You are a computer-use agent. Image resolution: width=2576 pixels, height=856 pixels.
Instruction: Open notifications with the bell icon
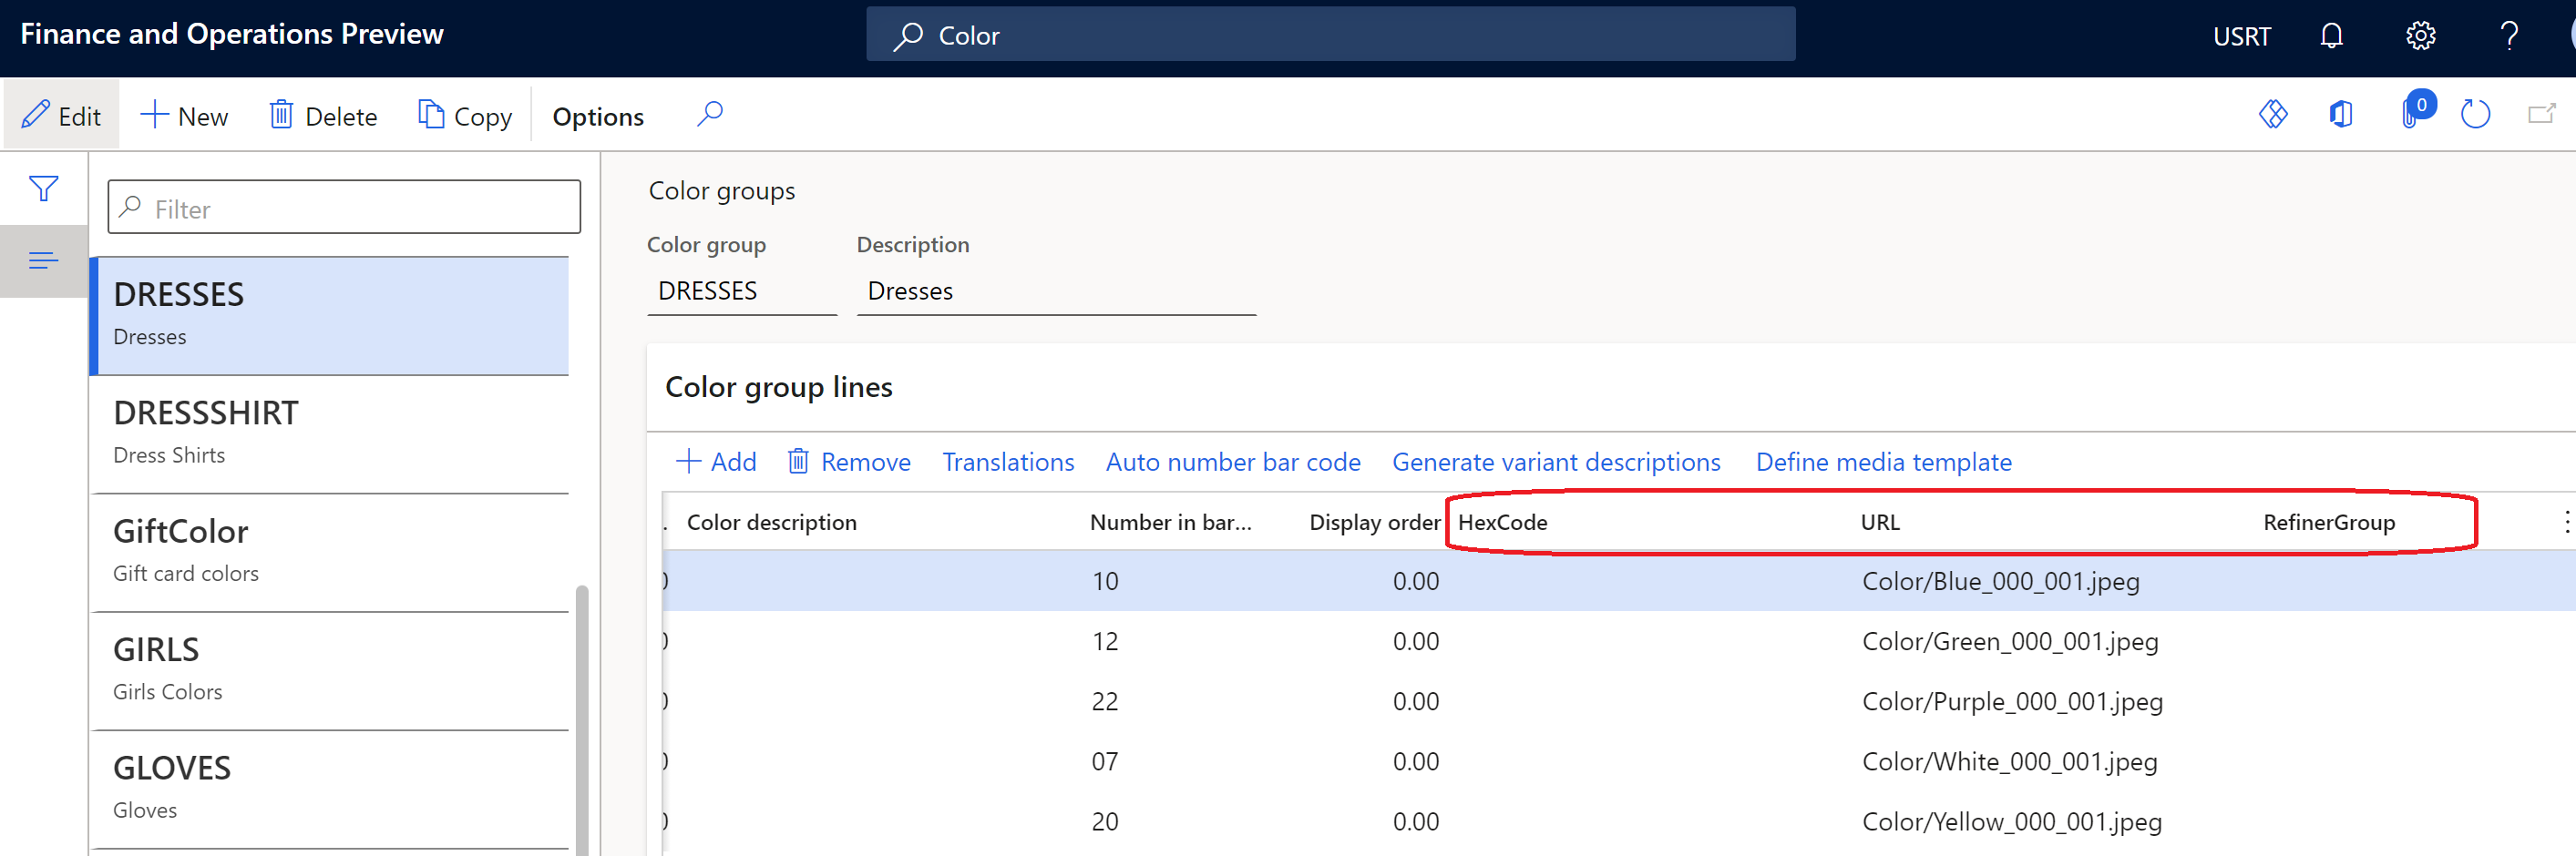pos(2331,35)
